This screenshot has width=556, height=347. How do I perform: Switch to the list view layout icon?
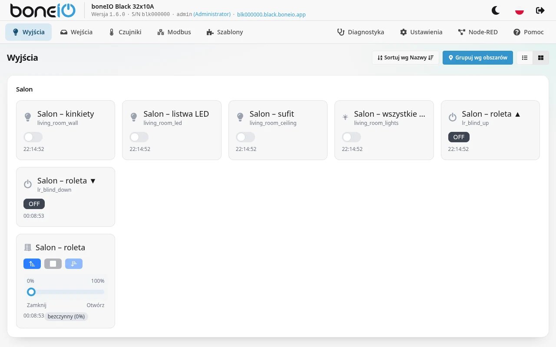525,58
